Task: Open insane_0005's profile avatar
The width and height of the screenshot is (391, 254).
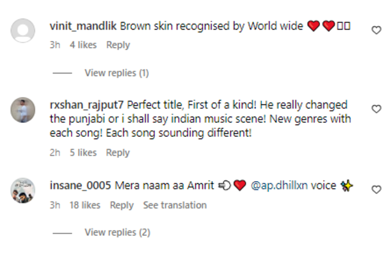Action: pyautogui.click(x=23, y=190)
